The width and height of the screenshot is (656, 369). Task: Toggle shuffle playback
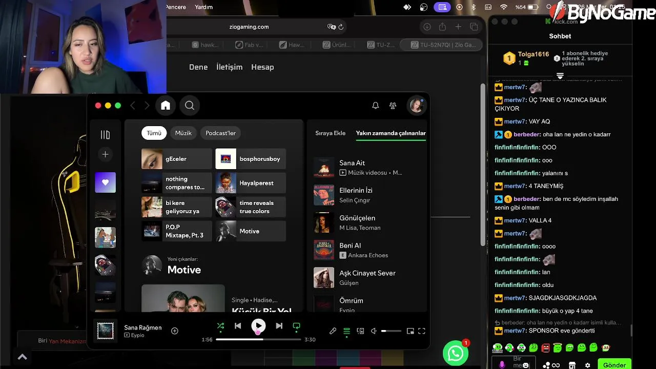pyautogui.click(x=220, y=326)
